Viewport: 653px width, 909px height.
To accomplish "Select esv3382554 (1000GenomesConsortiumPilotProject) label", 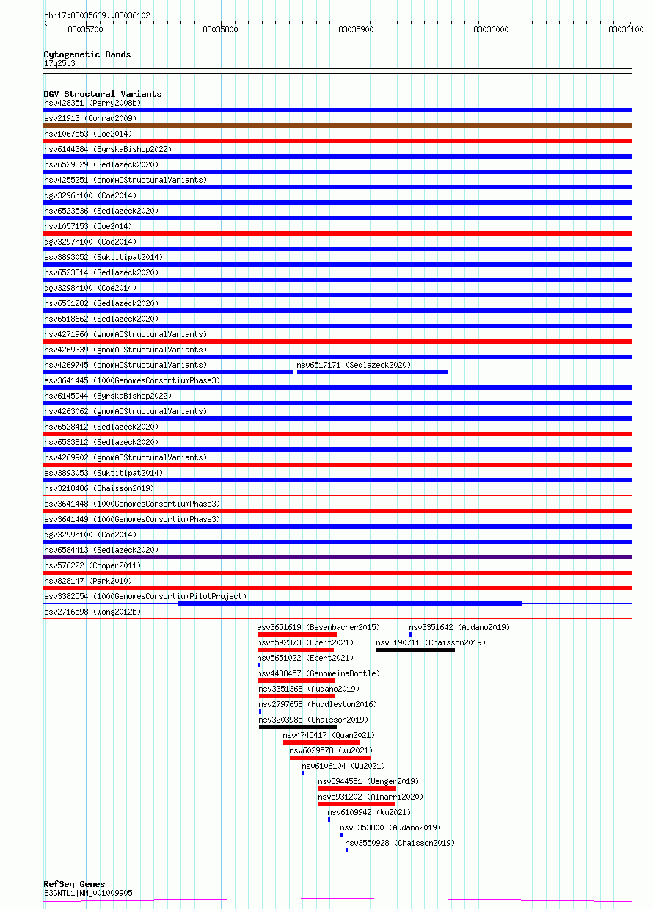I will [145, 596].
